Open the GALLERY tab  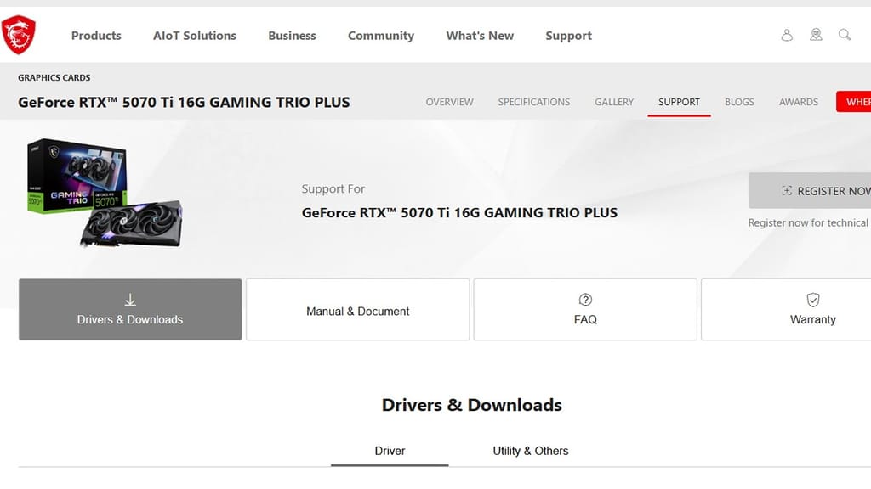(614, 102)
